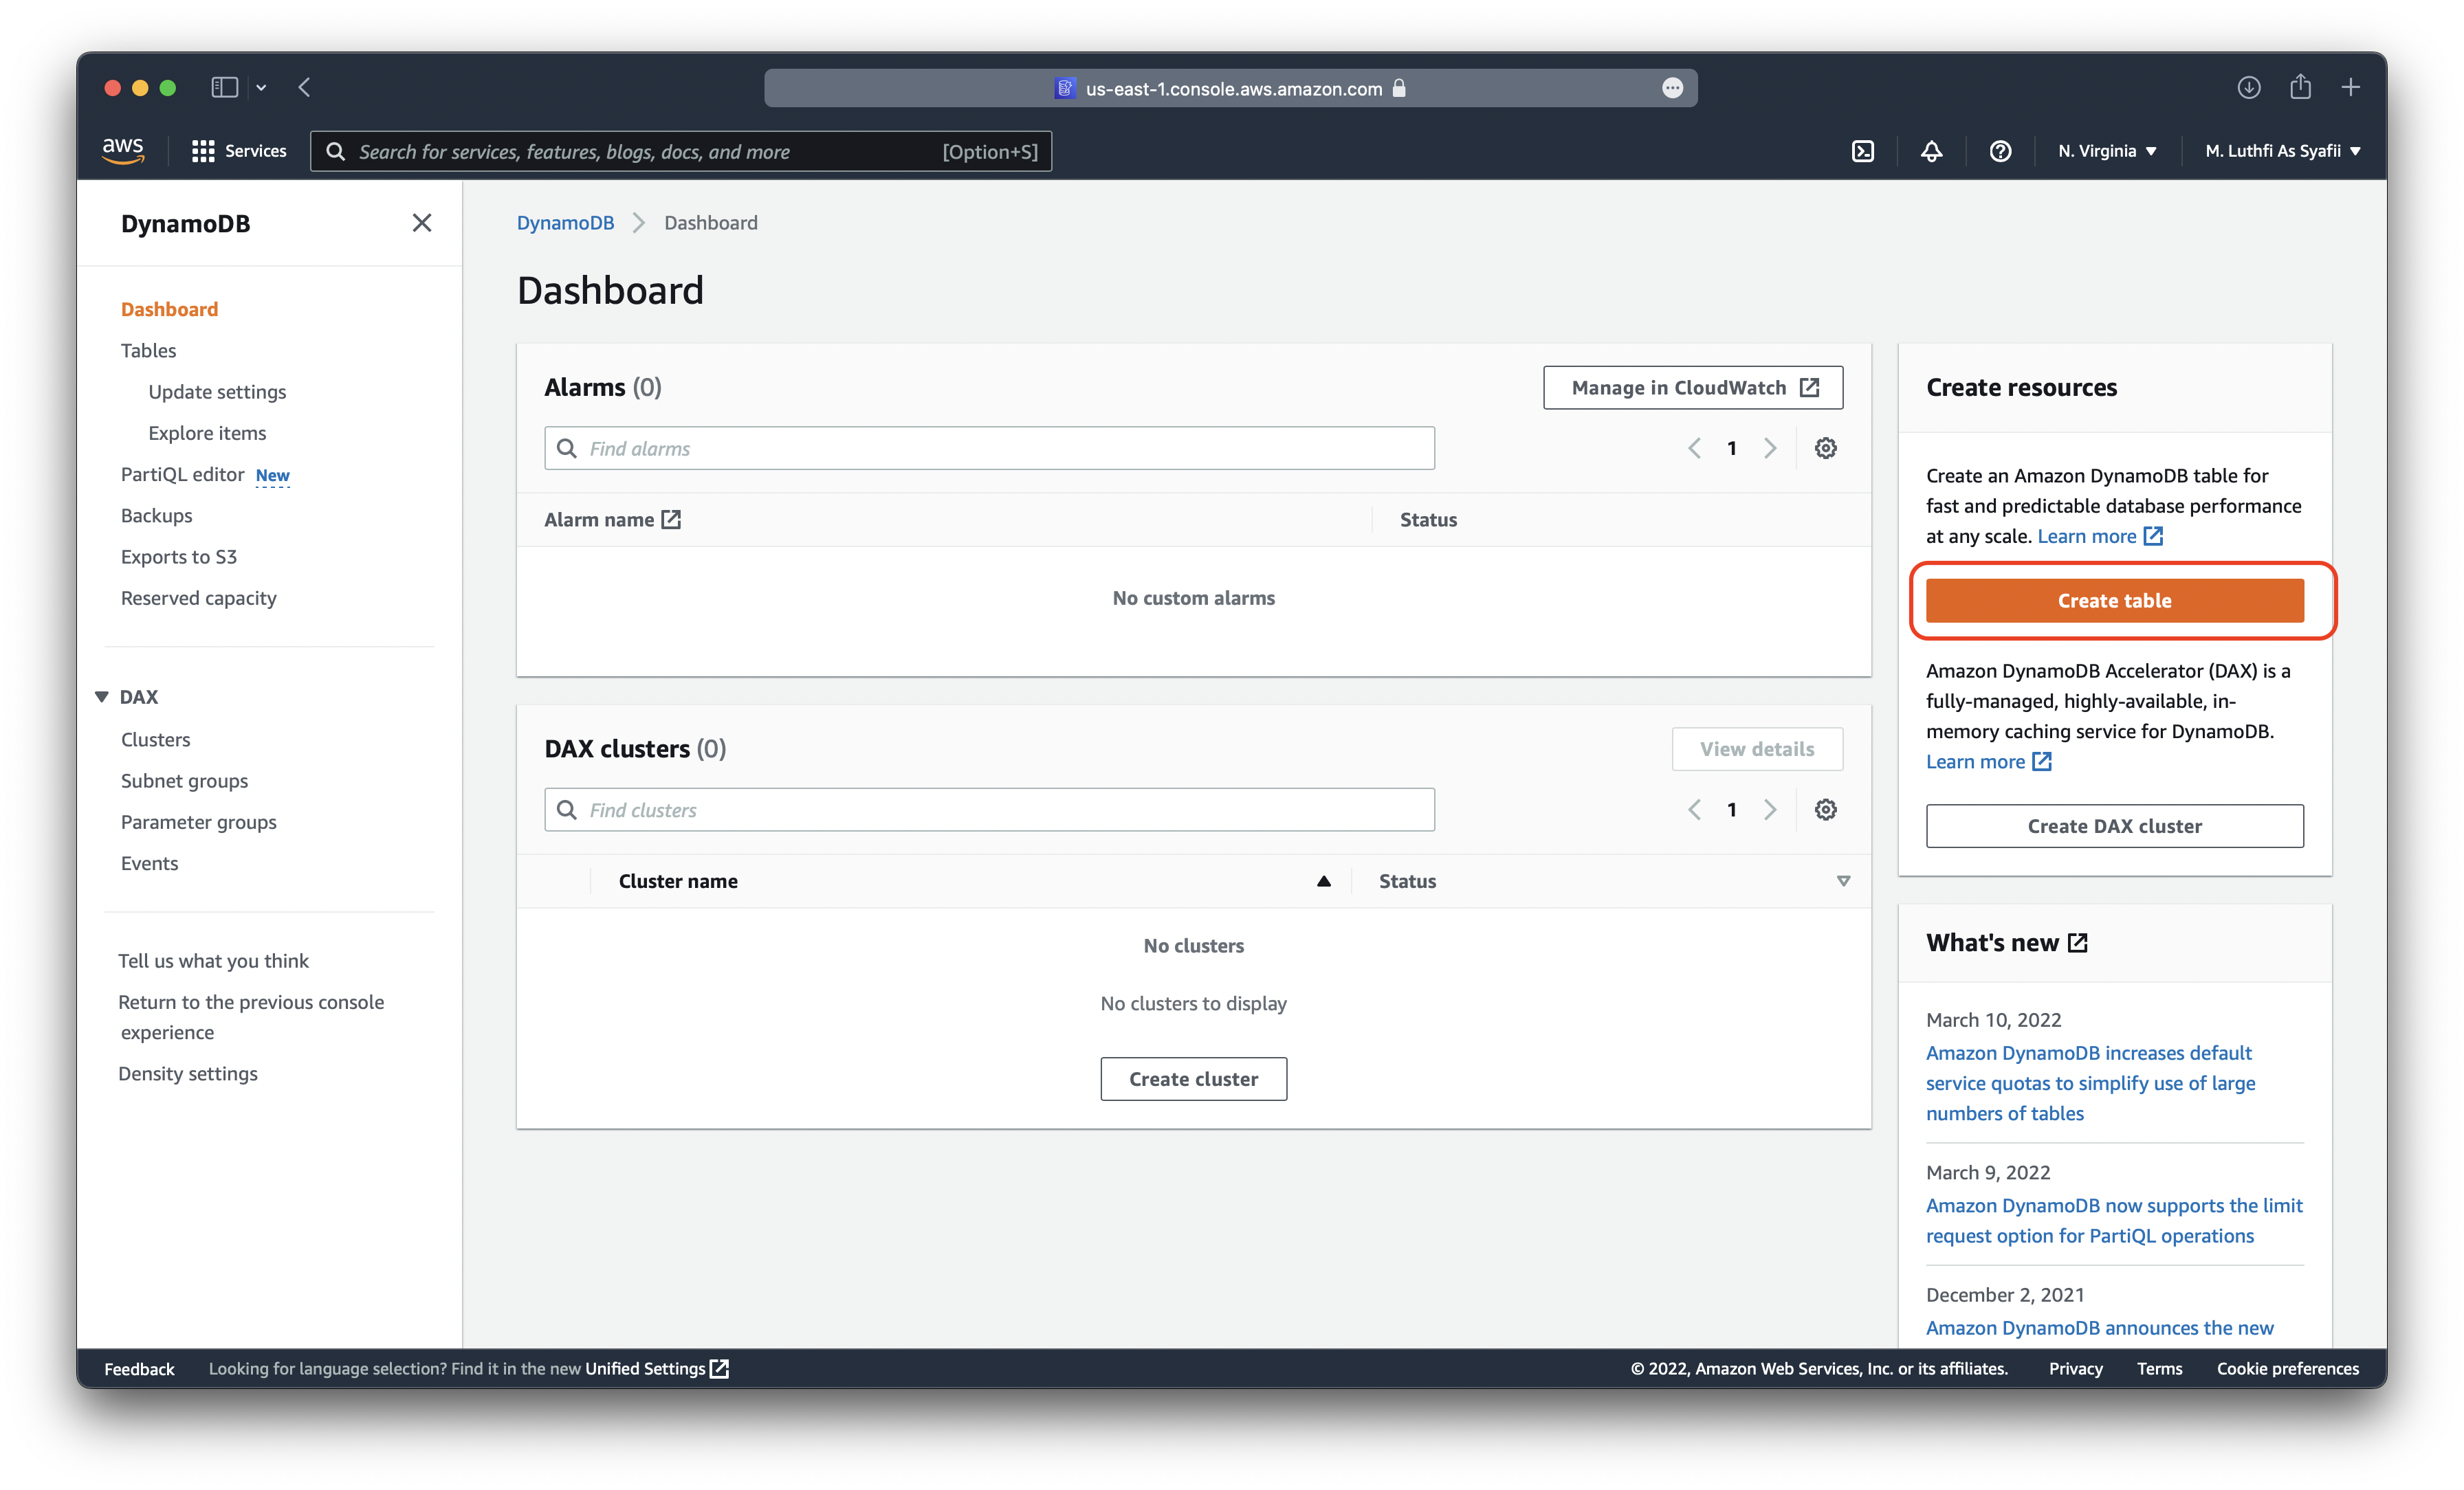Click the What's new external link icon
The height and width of the screenshot is (1490, 2464).
(x=2077, y=942)
